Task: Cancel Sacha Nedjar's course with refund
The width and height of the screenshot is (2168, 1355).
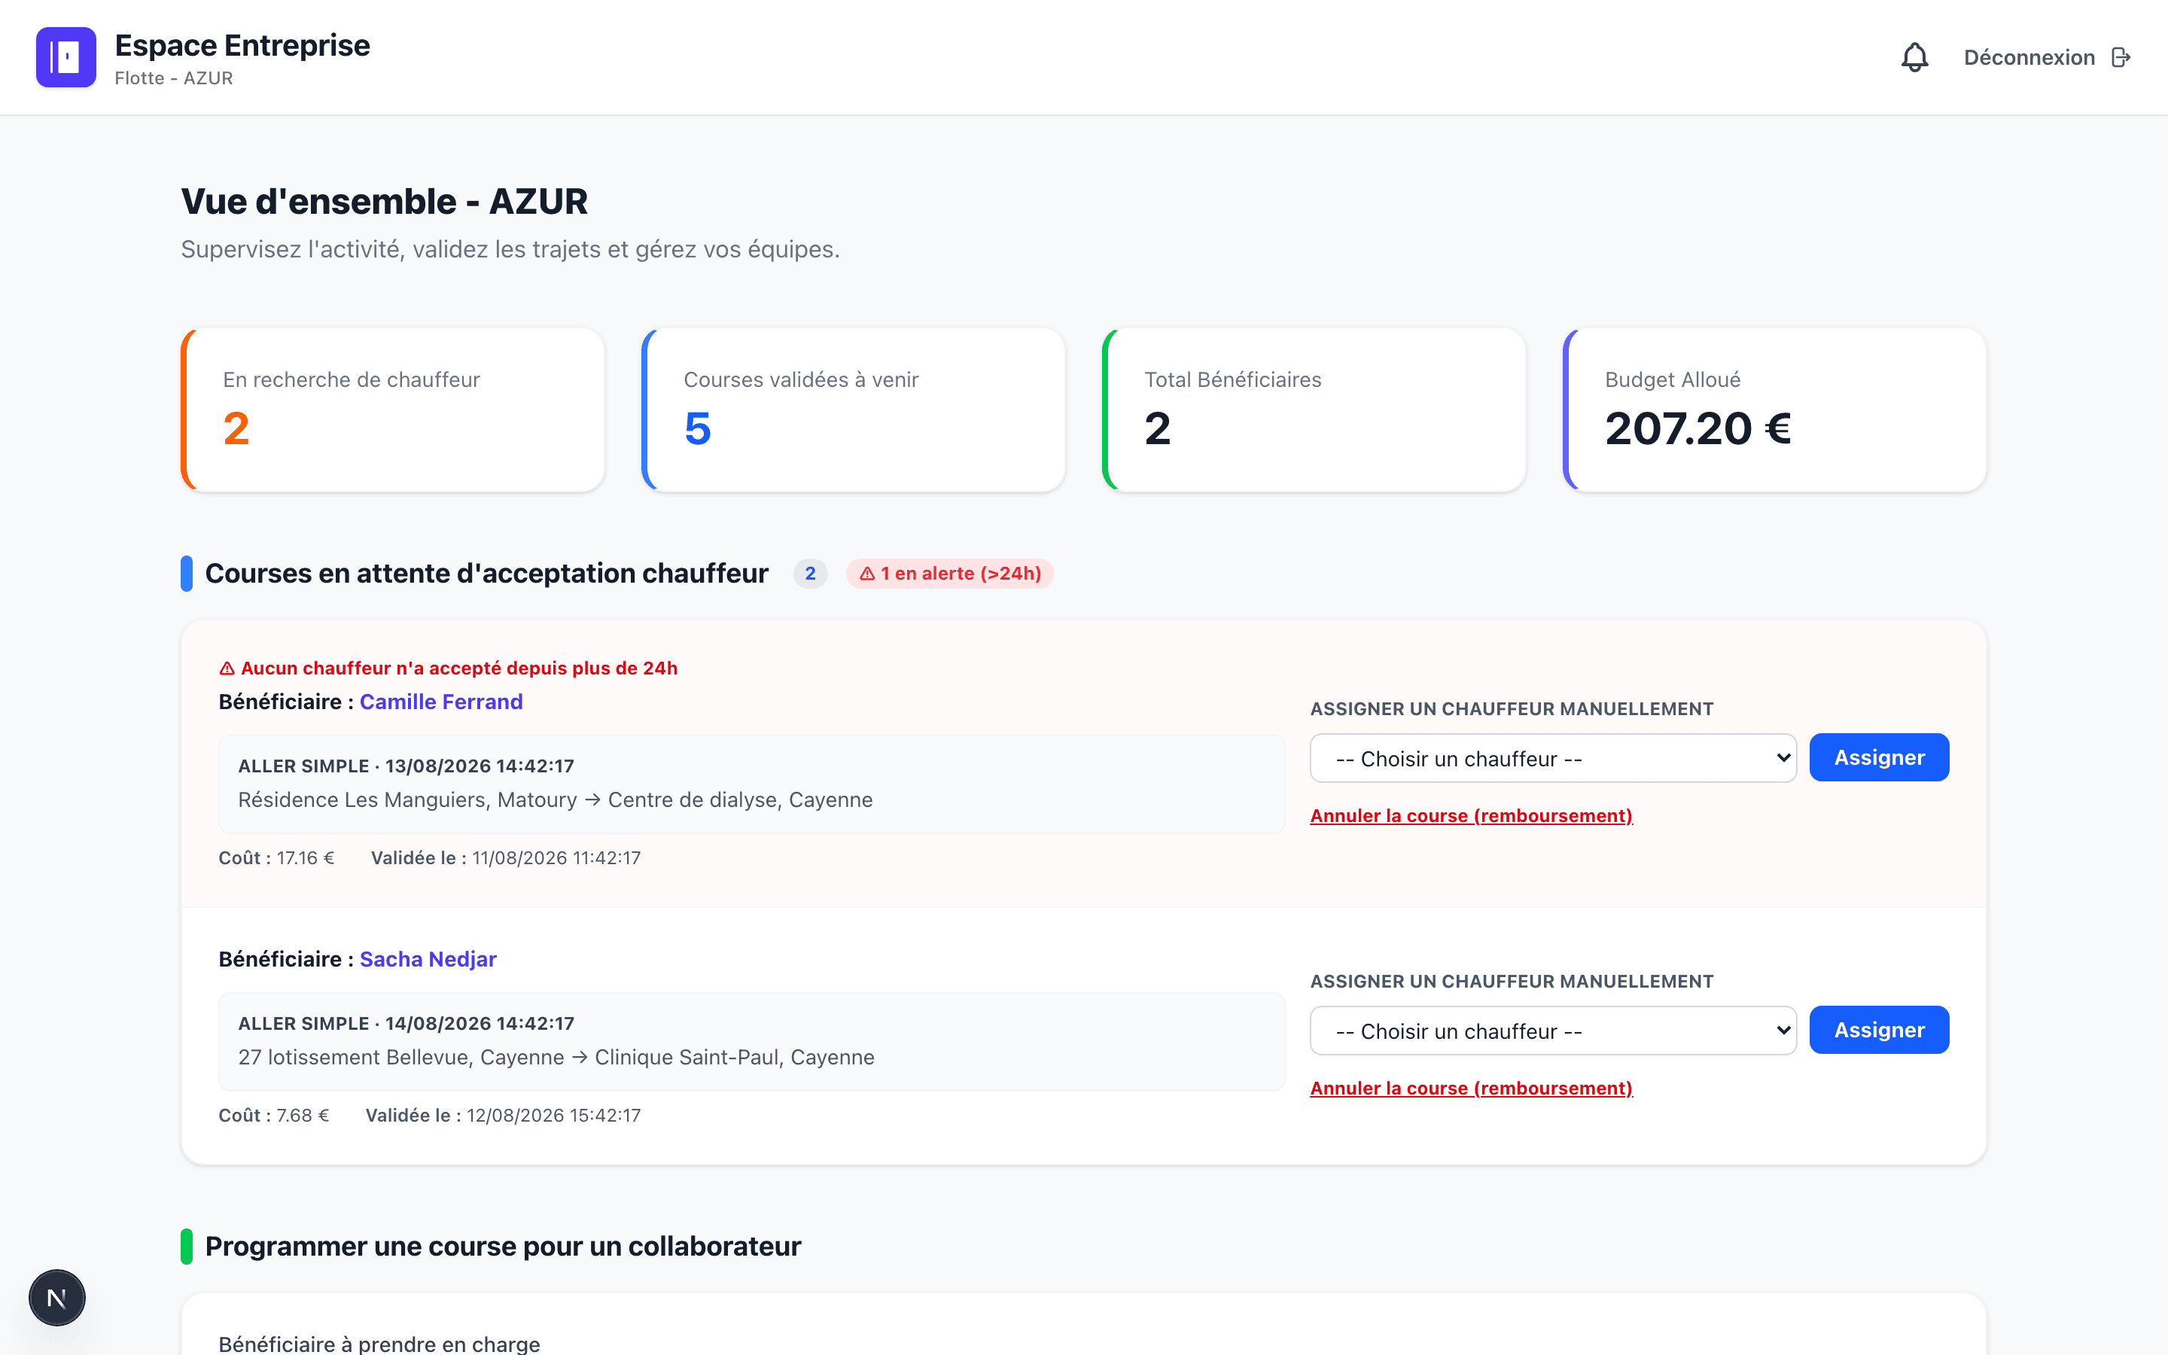Action: pos(1471,1088)
